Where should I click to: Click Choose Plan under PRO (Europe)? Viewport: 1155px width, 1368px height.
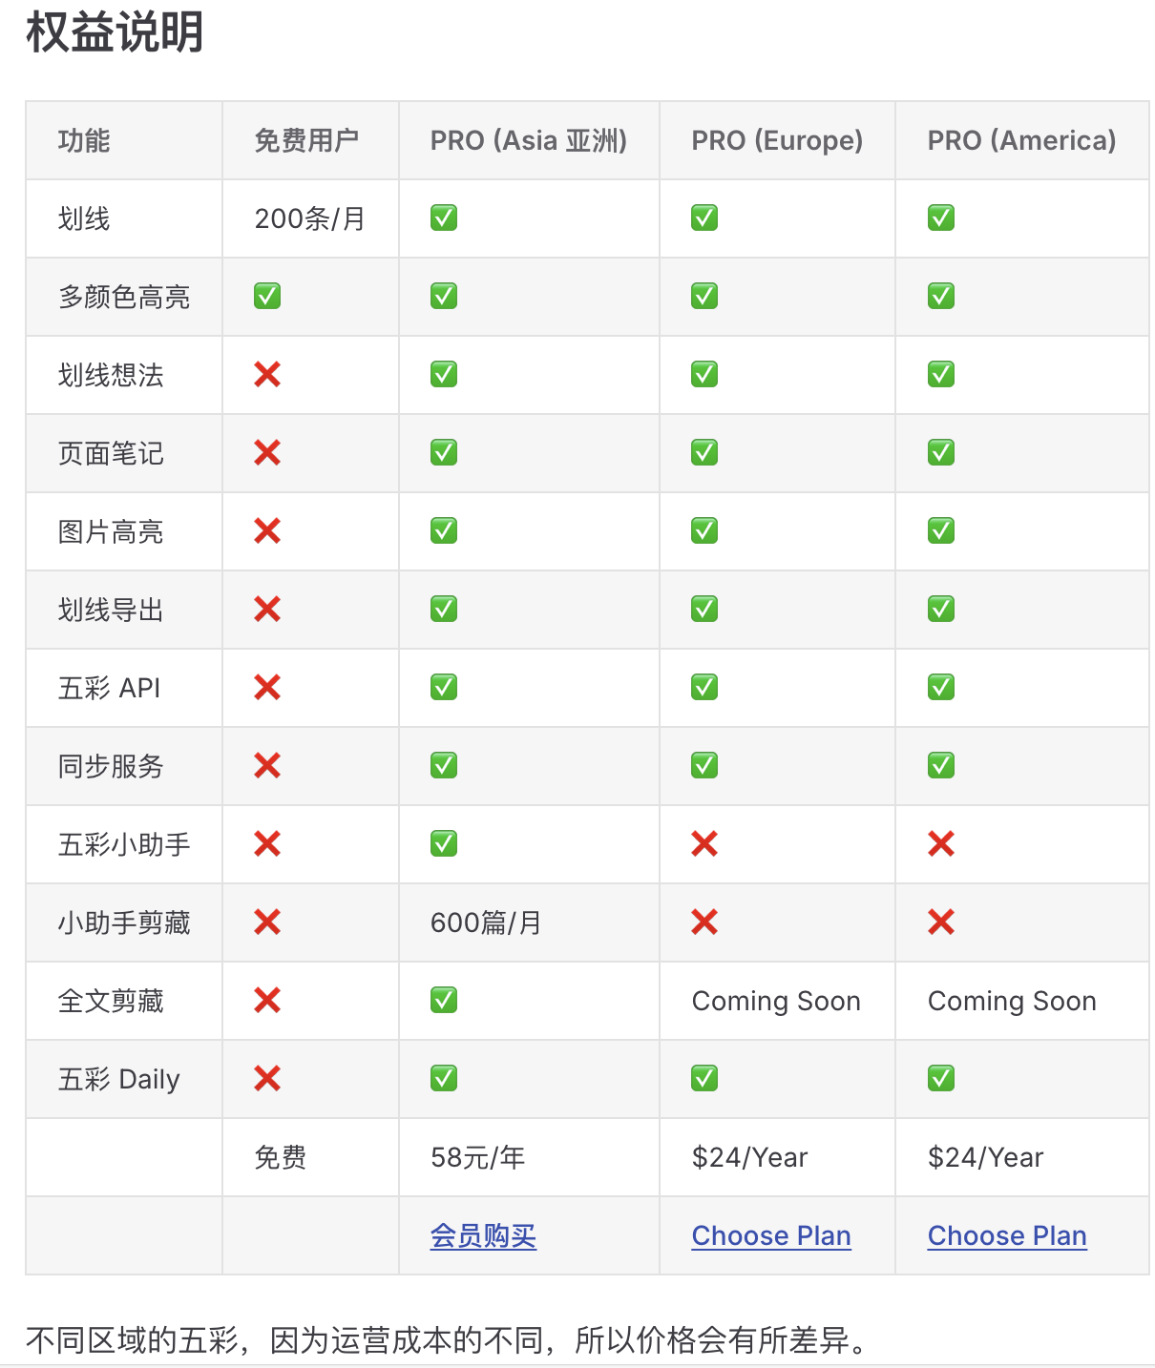771,1235
